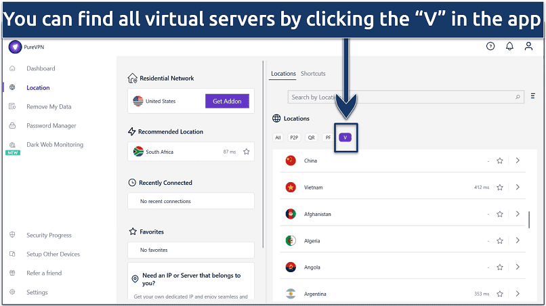
Task: Open the list sort menu icon
Action: pos(532,95)
